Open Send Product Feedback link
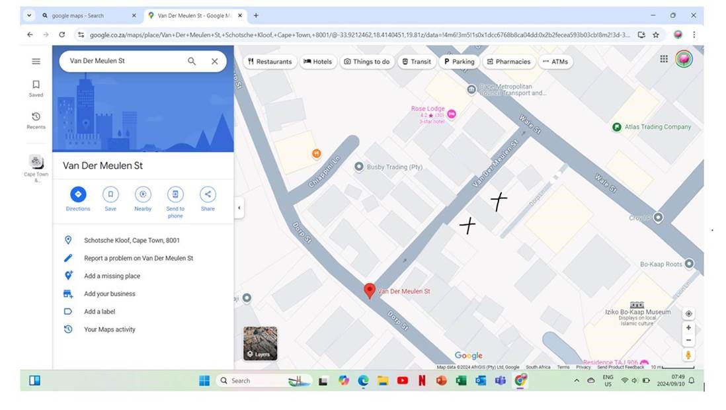 pyautogui.click(x=620, y=367)
